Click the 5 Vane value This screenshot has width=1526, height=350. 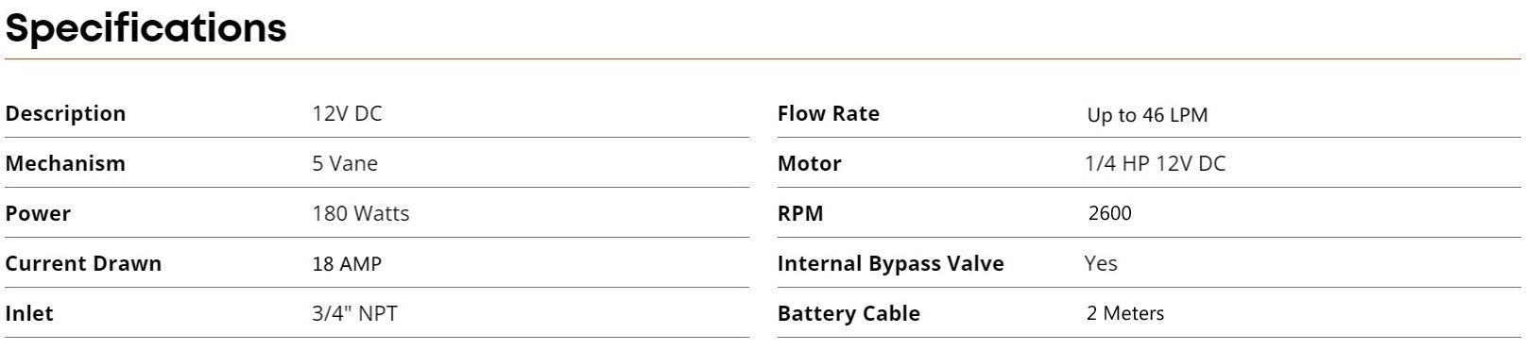(x=345, y=163)
